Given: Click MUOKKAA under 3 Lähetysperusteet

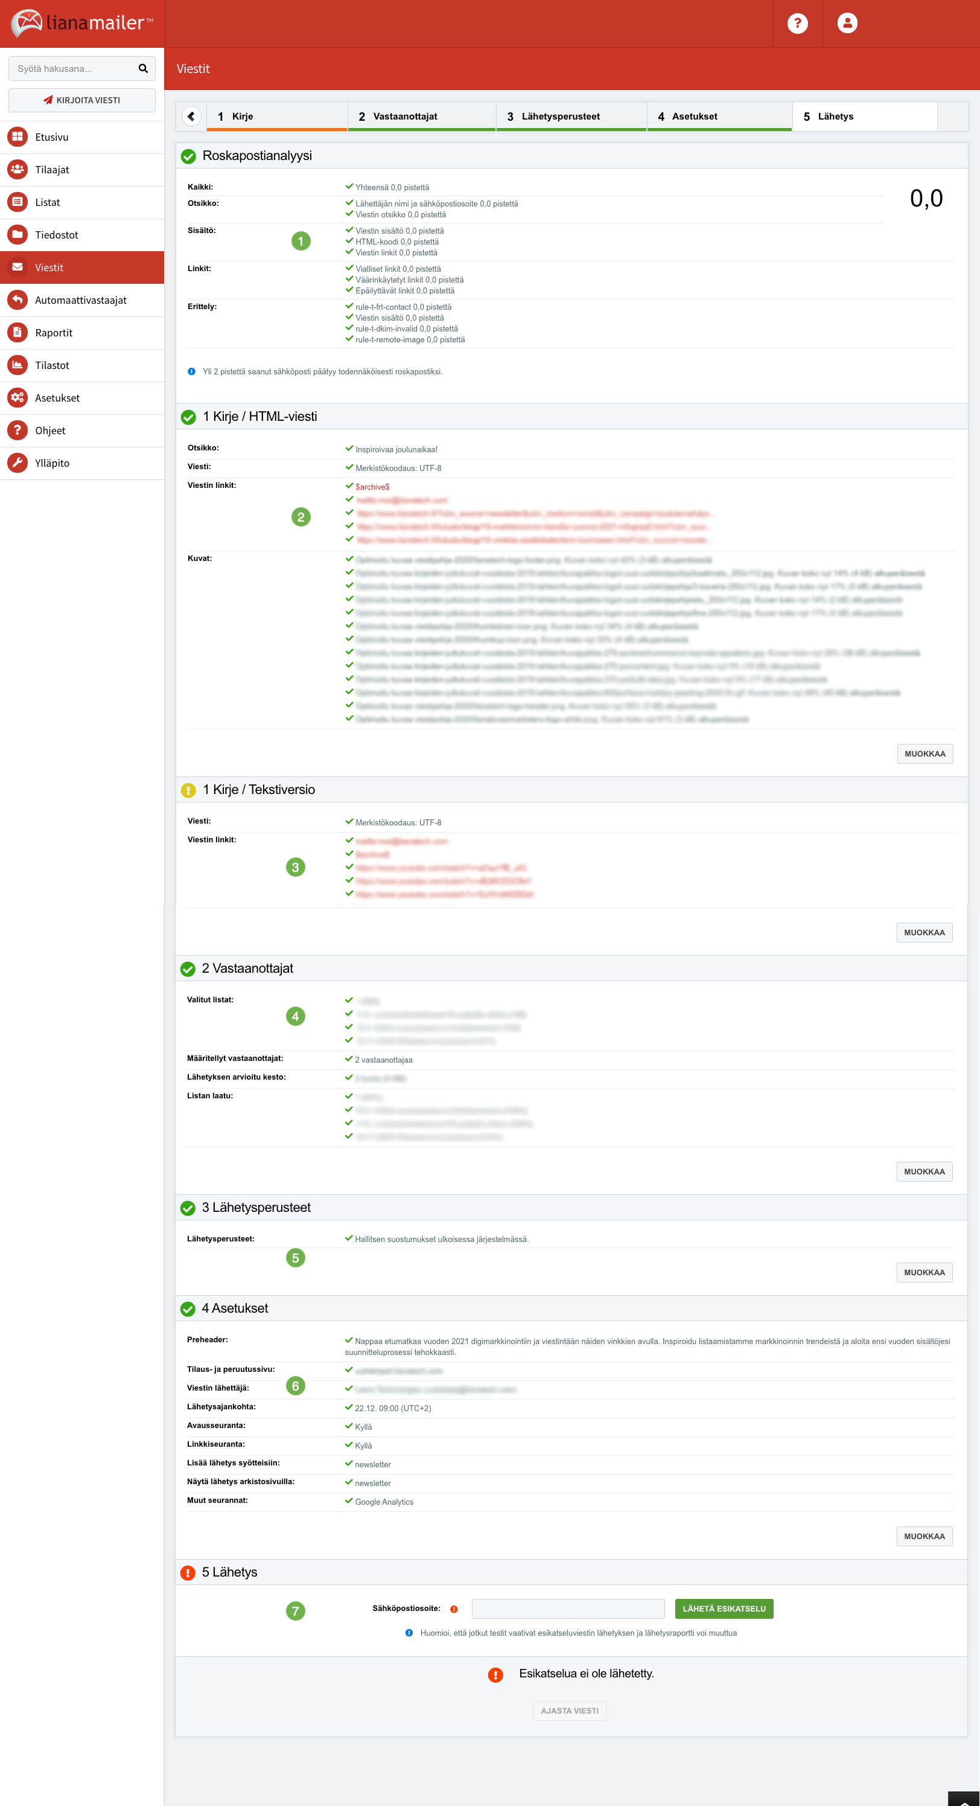Looking at the screenshot, I should 924,1272.
